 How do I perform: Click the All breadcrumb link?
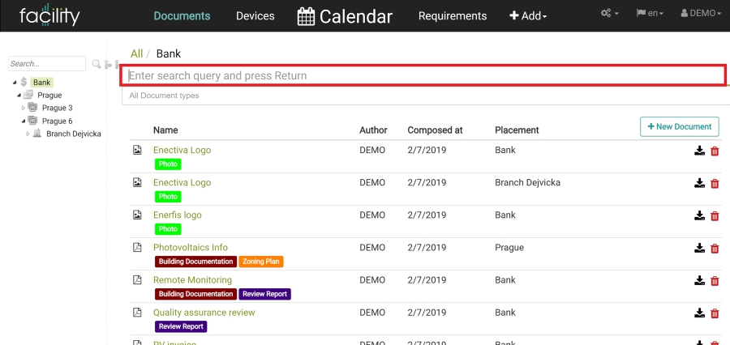point(137,53)
